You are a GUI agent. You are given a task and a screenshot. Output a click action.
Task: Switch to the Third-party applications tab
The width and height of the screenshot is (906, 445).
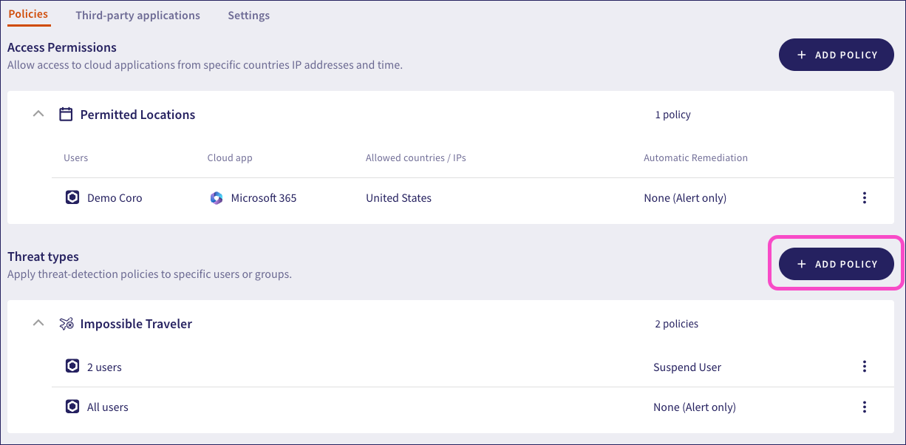click(x=137, y=15)
